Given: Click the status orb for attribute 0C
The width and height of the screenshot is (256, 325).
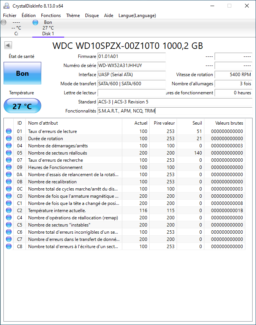Looking at the screenshot, I should (x=9, y=189).
